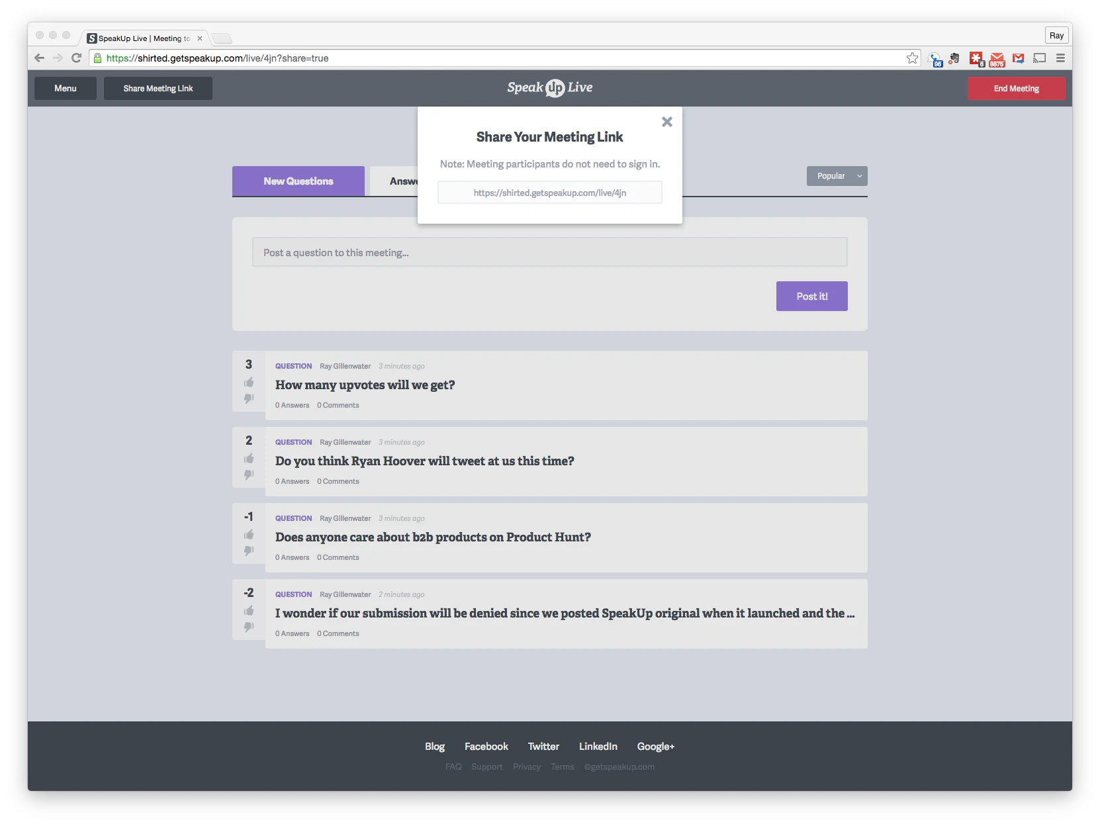The image size is (1100, 824).
Task: Click the SpeakUp Live logo
Action: (550, 88)
